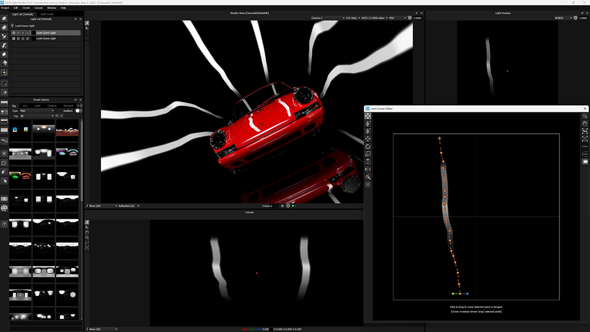This screenshot has width=590, height=332.
Task: Open the Camera.1 dropdown in Render View
Action: pos(327,18)
